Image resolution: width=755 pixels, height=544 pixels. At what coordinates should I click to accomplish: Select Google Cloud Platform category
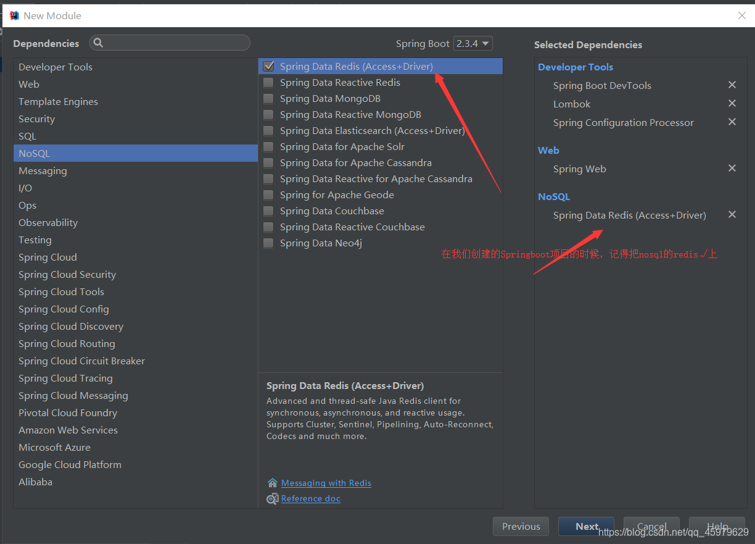(x=136, y=464)
